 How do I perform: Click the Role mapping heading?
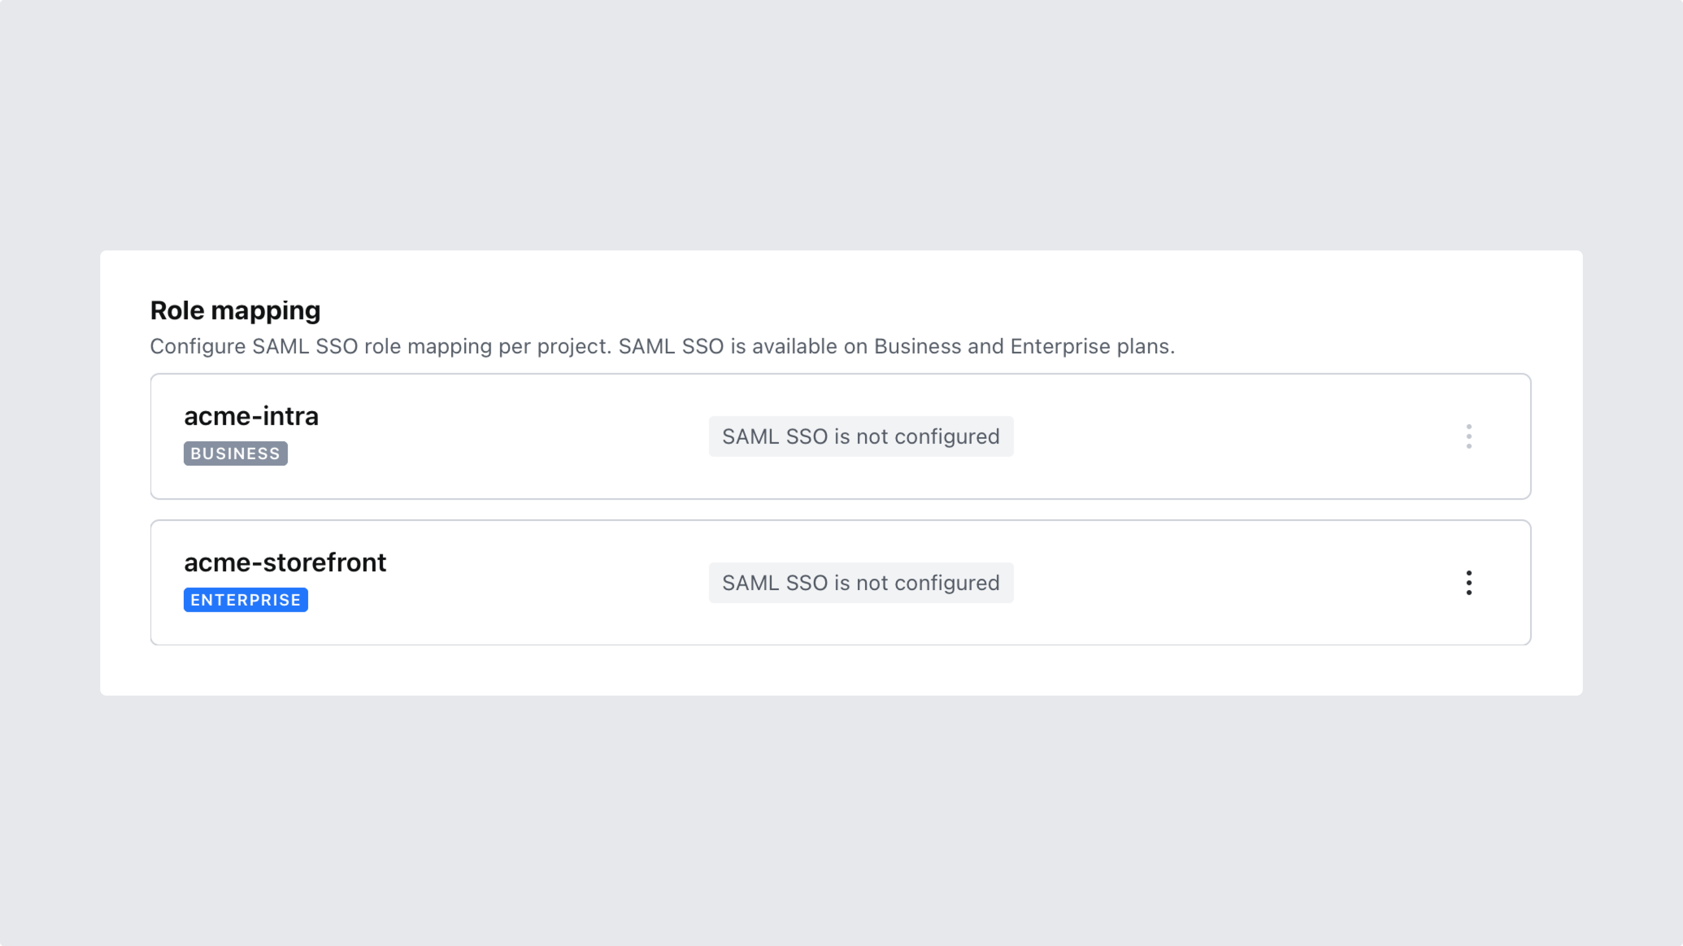pyautogui.click(x=235, y=310)
